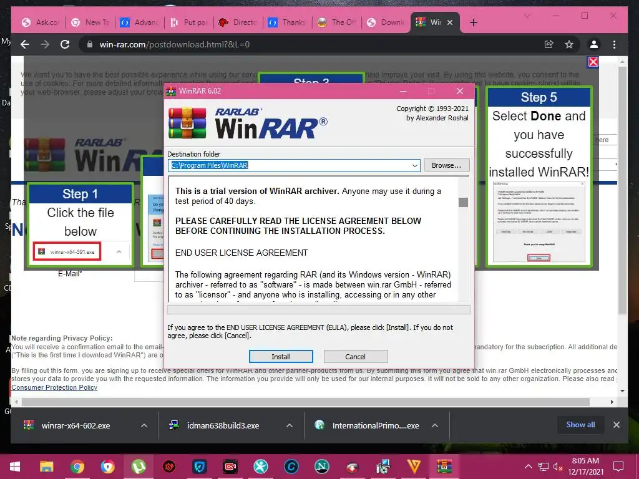The height and width of the screenshot is (479, 639).
Task: Switch to the Ask.com browser tab
Action: point(42,22)
